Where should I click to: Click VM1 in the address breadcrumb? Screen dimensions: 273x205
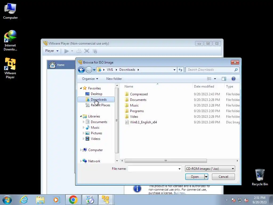(x=110, y=70)
